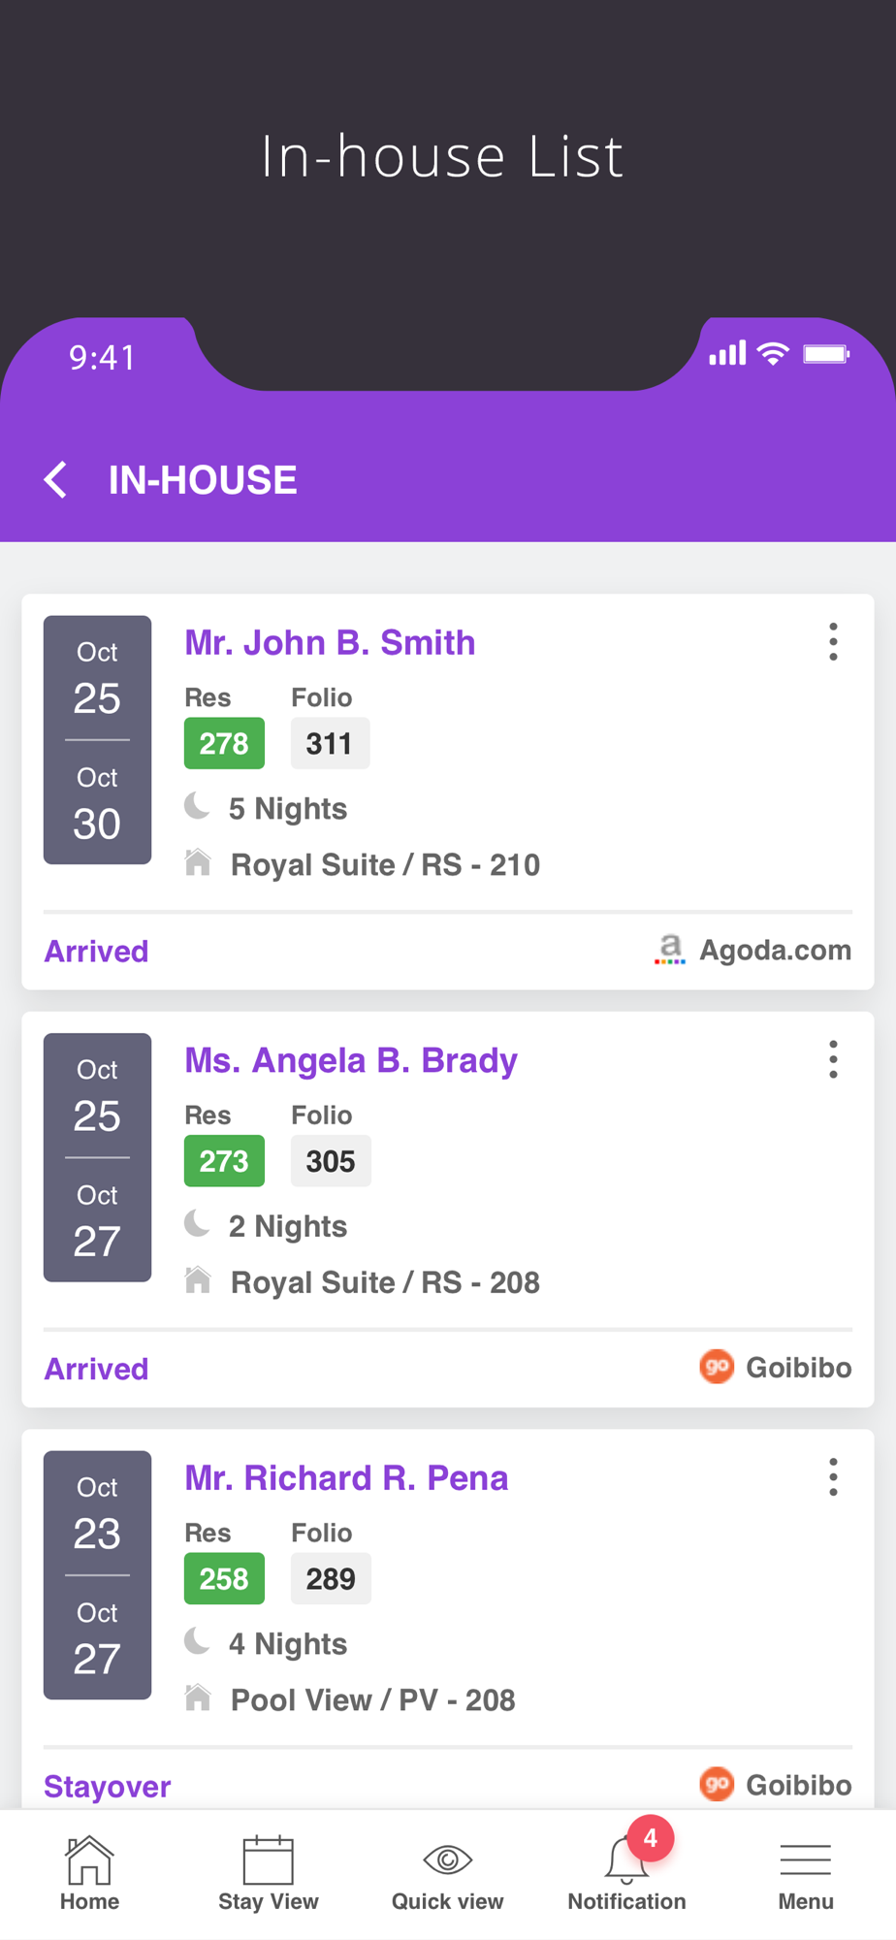Go back using the header arrow

point(56,480)
